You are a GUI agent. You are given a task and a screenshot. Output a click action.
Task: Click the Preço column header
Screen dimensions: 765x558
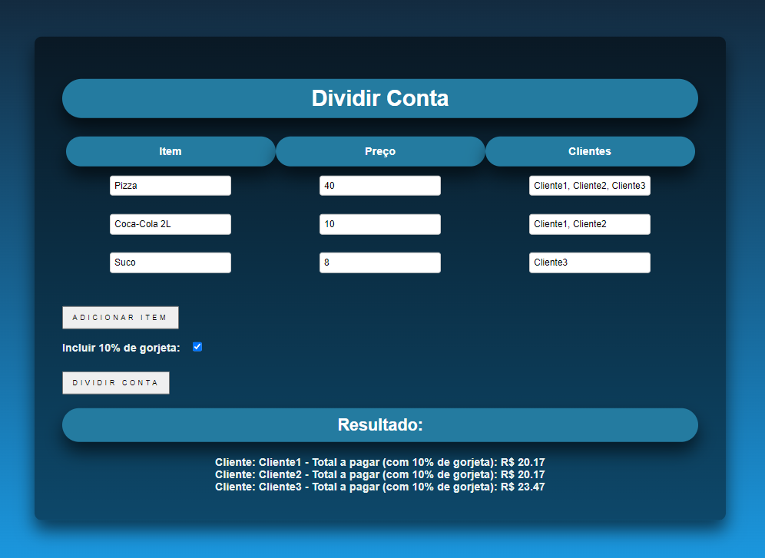(x=380, y=151)
